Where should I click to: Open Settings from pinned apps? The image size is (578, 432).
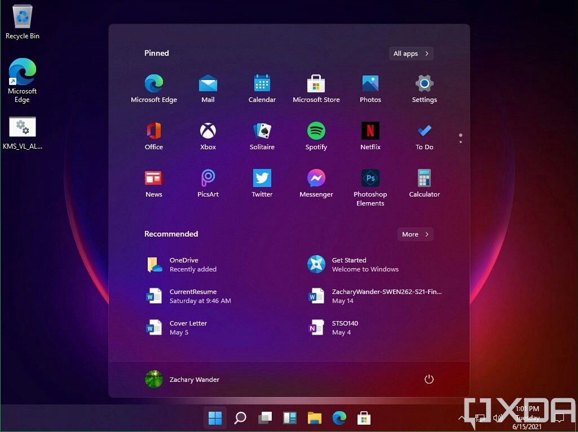click(424, 88)
